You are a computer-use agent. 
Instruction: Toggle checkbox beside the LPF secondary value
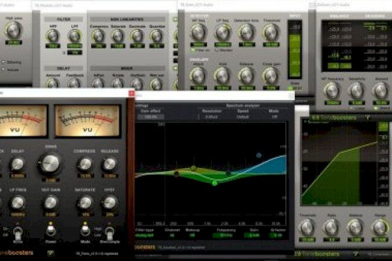(64, 52)
